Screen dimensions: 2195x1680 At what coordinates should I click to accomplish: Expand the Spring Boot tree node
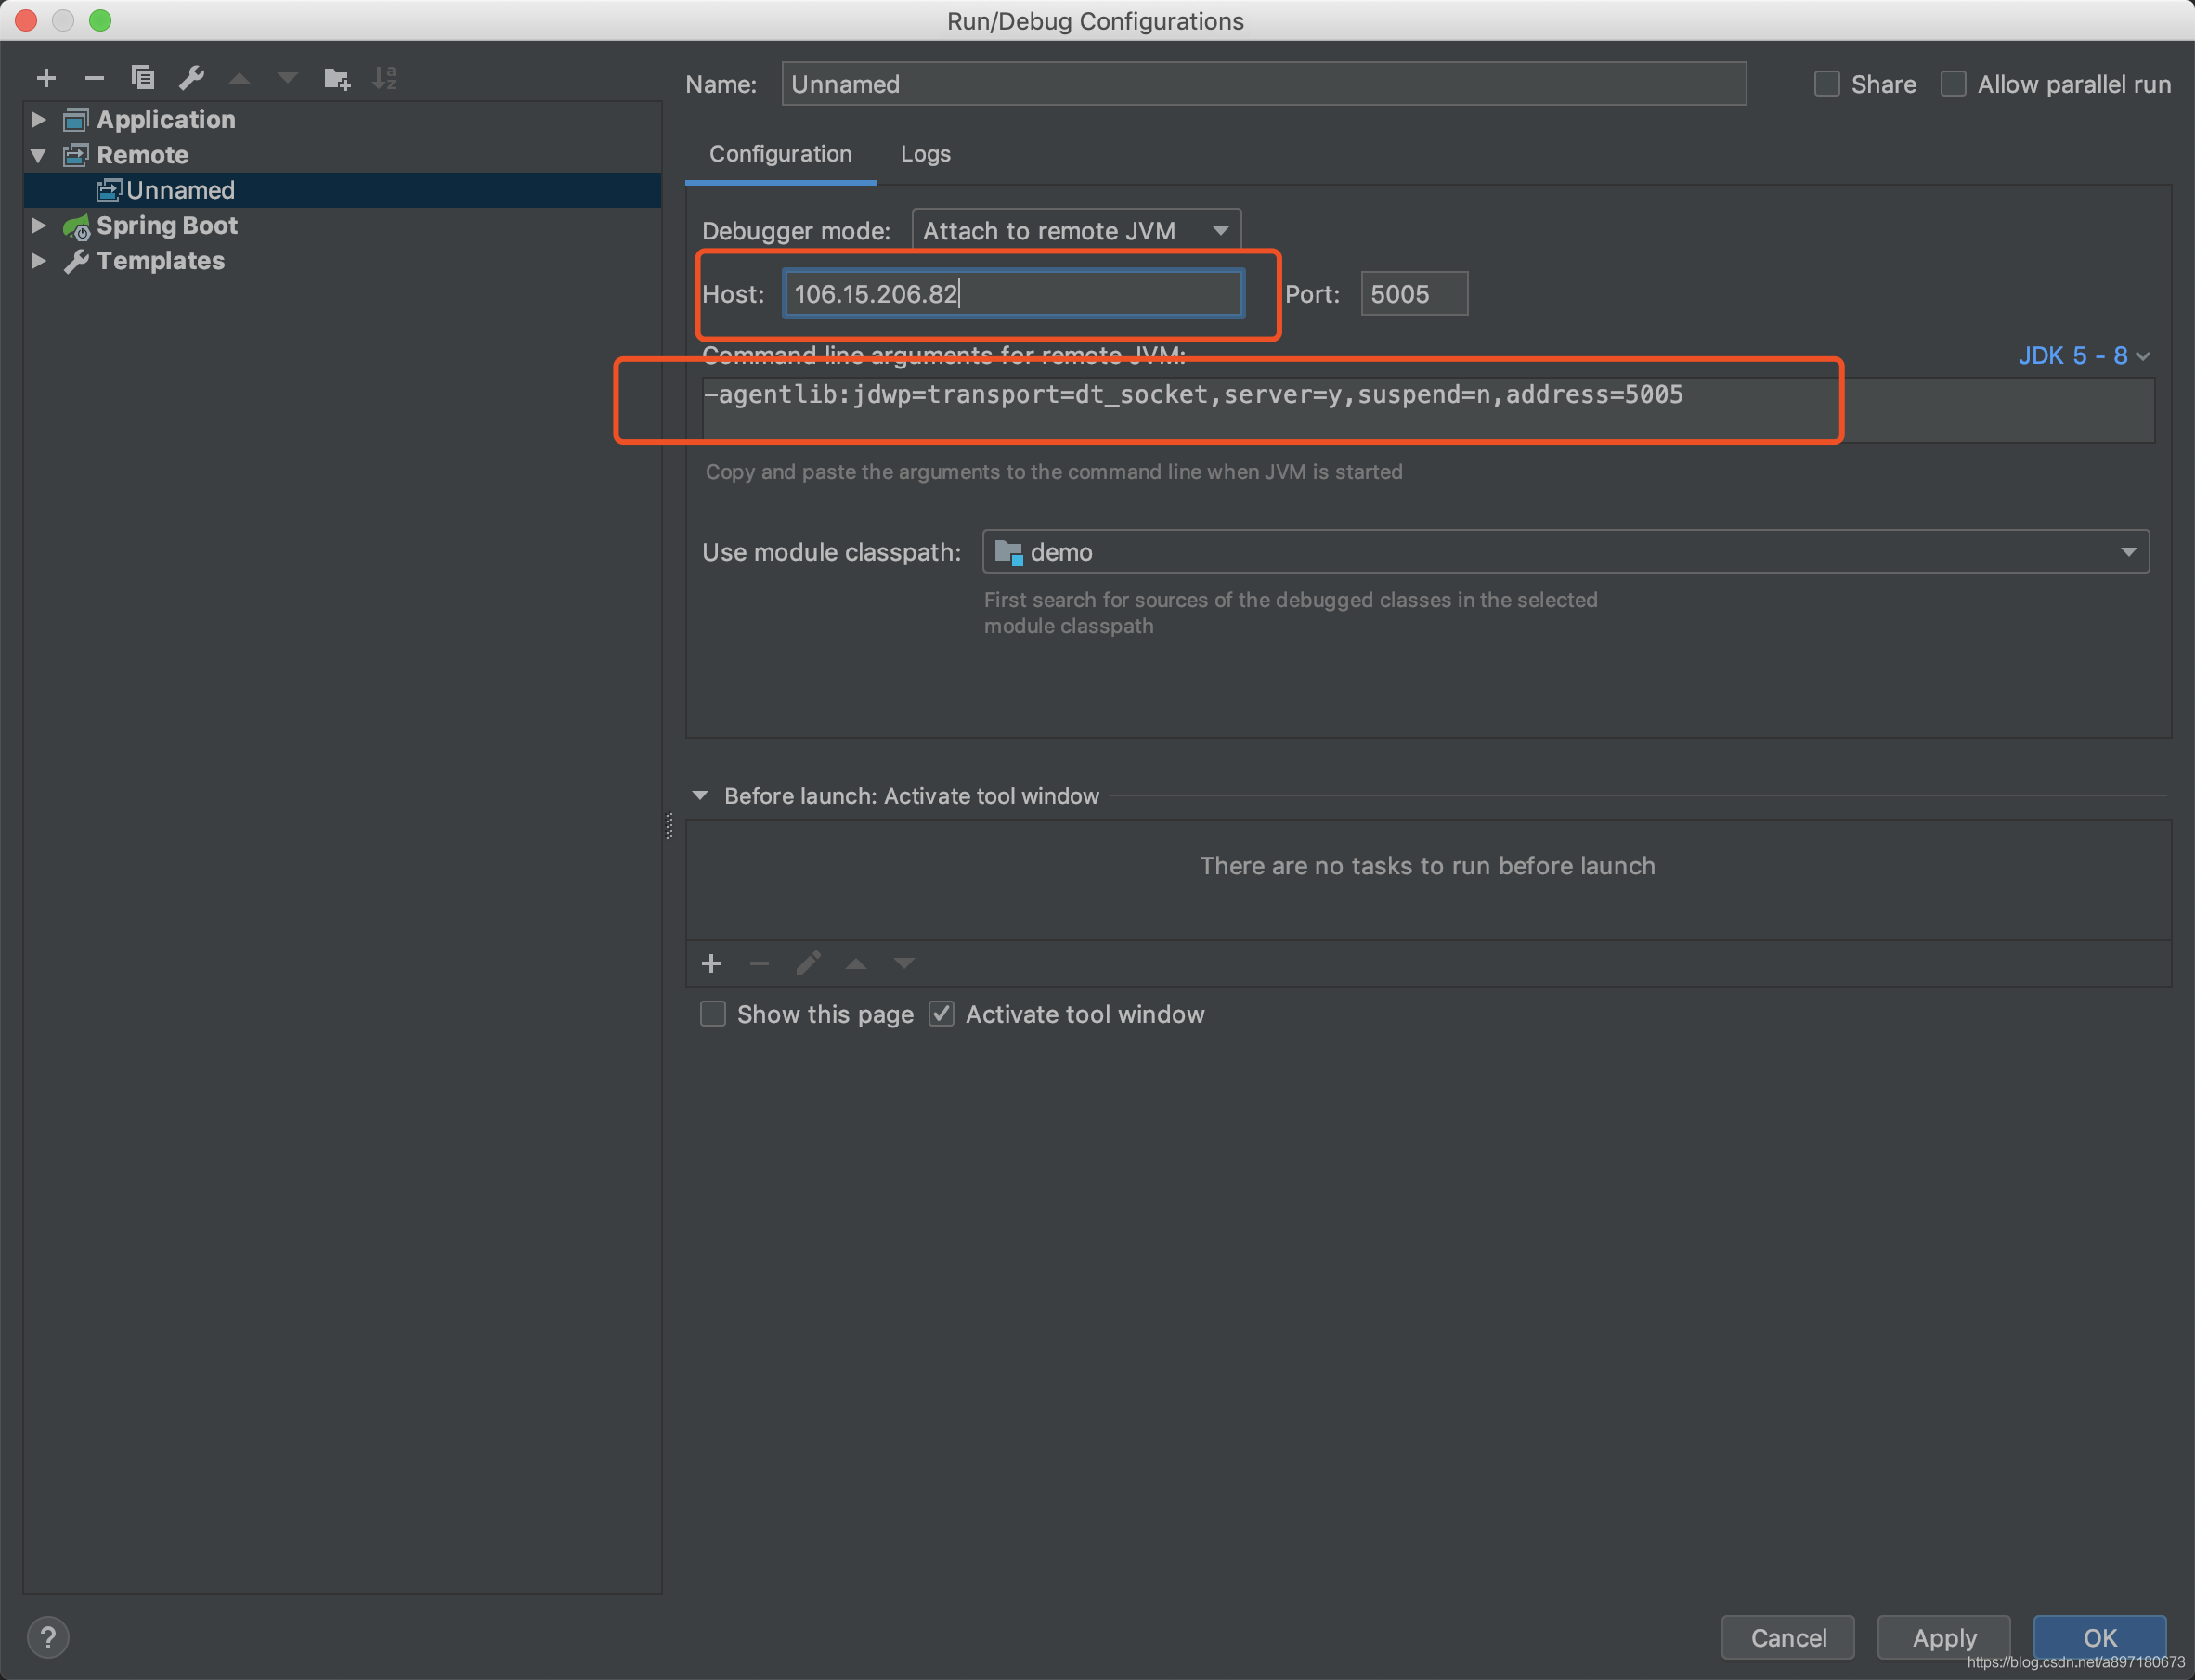(38, 226)
